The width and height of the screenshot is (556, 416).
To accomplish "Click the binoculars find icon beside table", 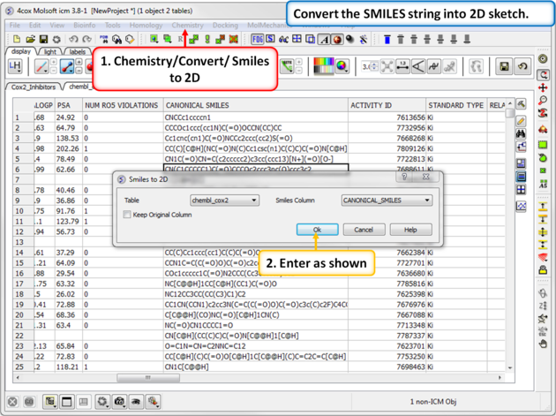I will coord(522,132).
